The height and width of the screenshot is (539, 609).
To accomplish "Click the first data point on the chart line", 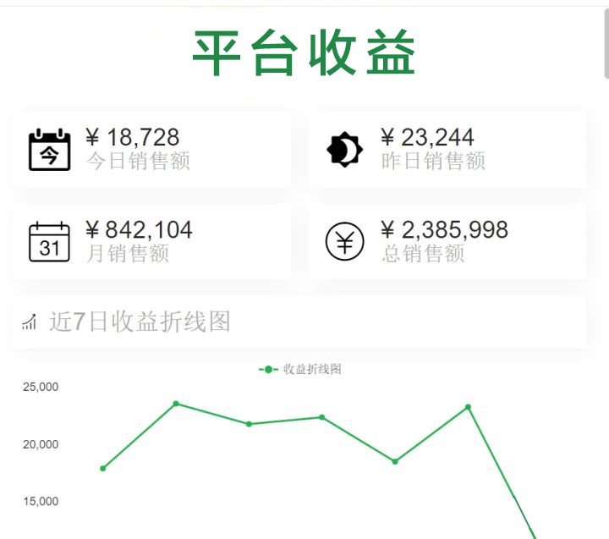I will point(103,469).
